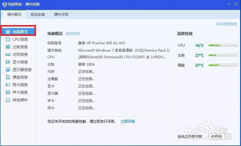This screenshot has width=241, height=146.
Task: Click the 41℃ CPU temperature value
Action: 199,45
